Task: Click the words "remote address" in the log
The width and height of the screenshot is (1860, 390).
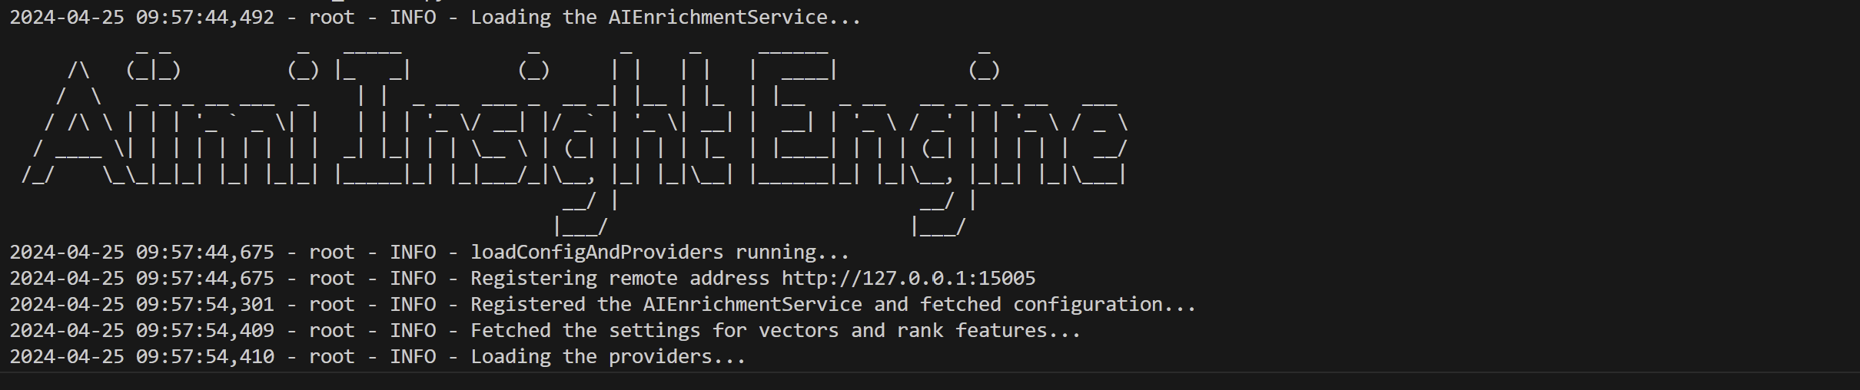Action: tap(689, 278)
